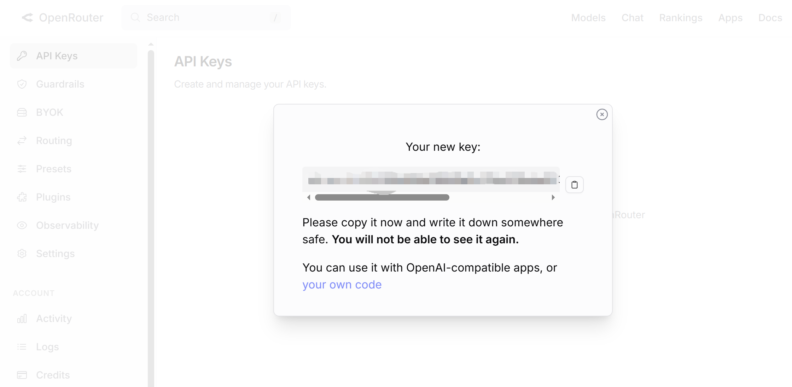Click the Plugins puzzle icon
The width and height of the screenshot is (792, 387).
pyautogui.click(x=22, y=197)
